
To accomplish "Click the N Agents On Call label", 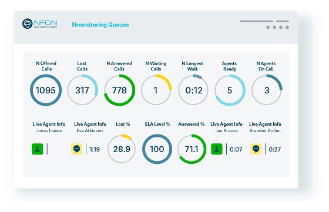I will 266,66.
